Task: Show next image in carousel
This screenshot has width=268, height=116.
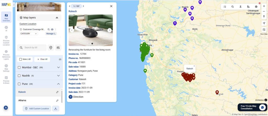Action: tap(110, 30)
